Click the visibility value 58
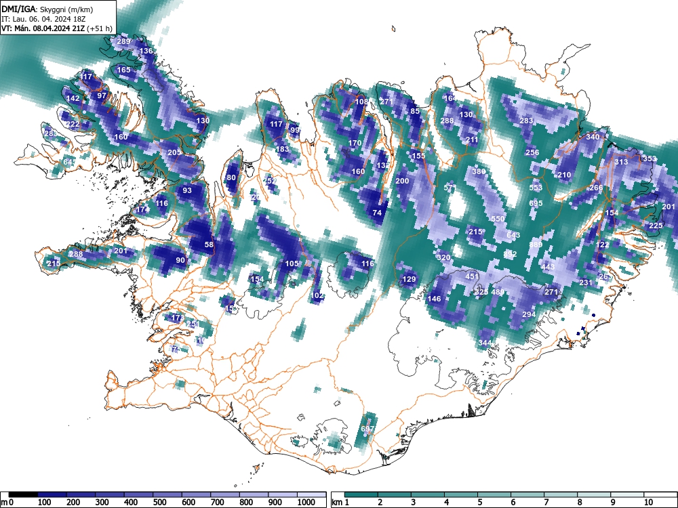The image size is (678, 508). (209, 245)
